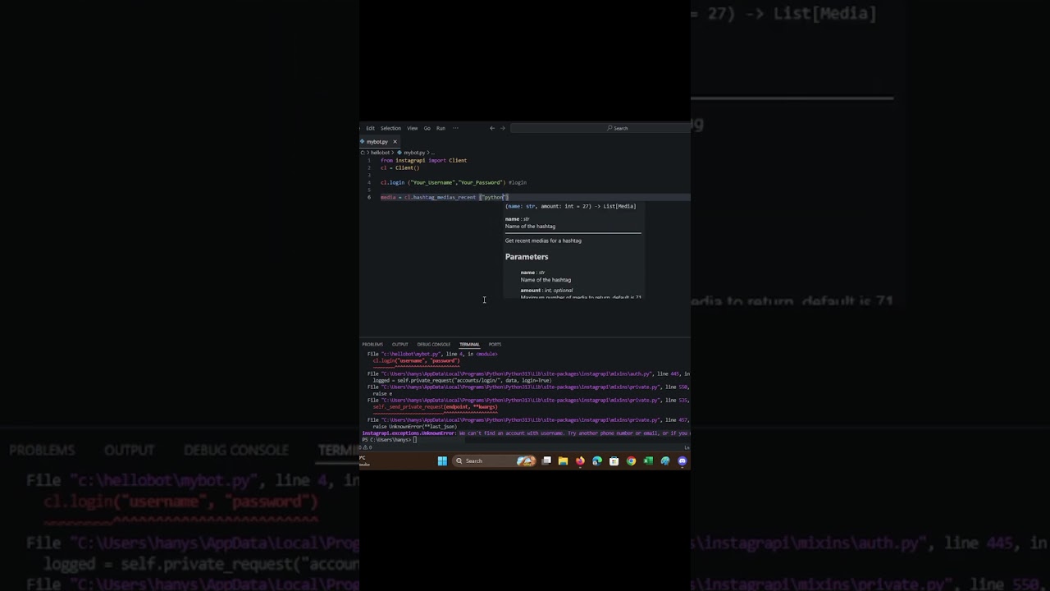The width and height of the screenshot is (1050, 591).
Task: Open the Go menu
Action: click(x=427, y=128)
